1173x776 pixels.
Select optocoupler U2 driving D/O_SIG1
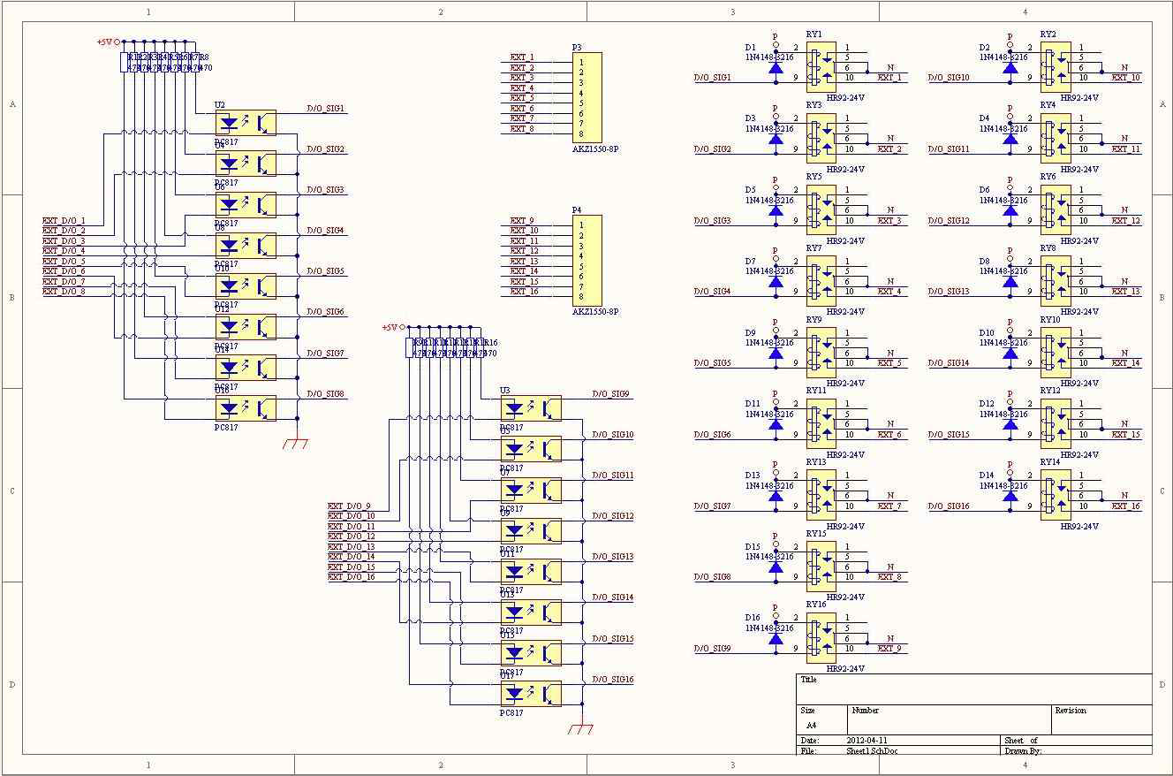(246, 123)
